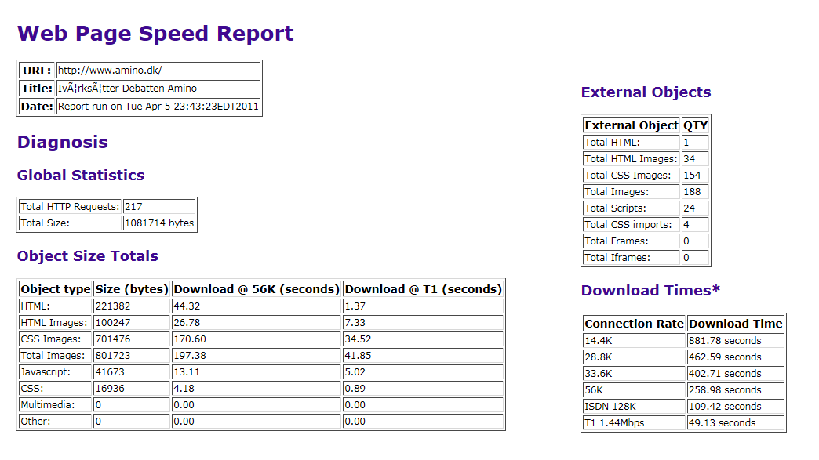This screenshot has height=460, width=819.
Task: Click the Object Size Totals heading
Action: pos(88,256)
